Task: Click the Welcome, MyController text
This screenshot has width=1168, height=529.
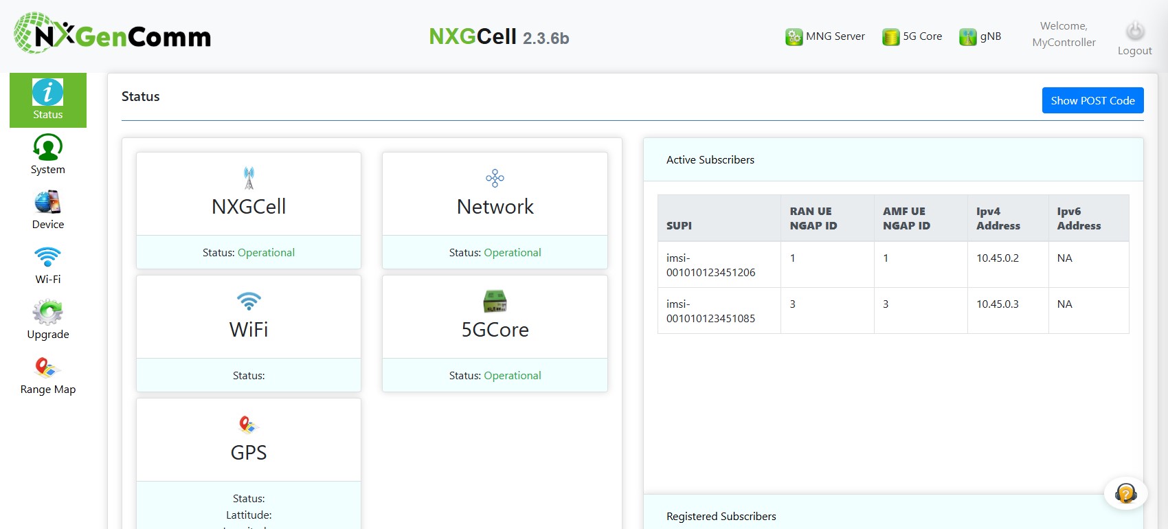Action: click(x=1064, y=34)
